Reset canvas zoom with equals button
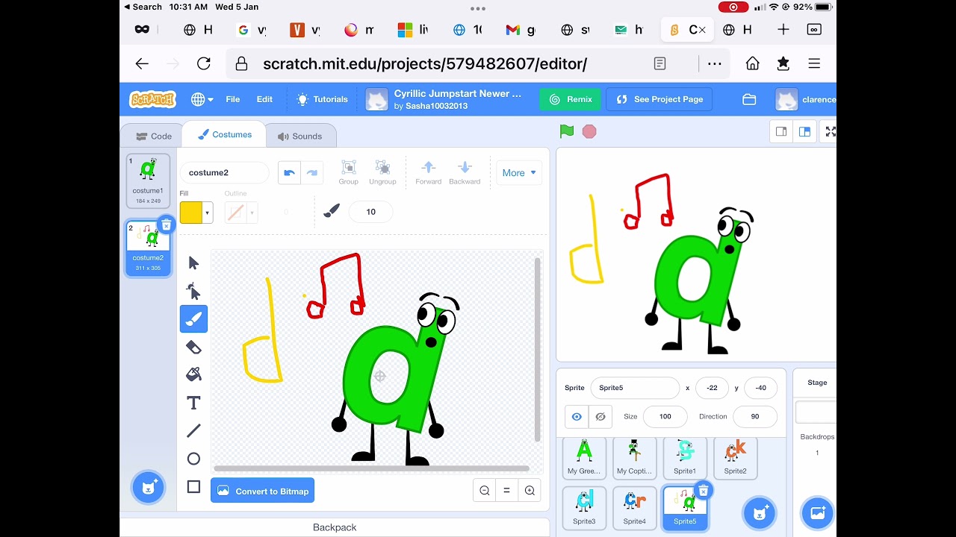The image size is (956, 537). 506,490
